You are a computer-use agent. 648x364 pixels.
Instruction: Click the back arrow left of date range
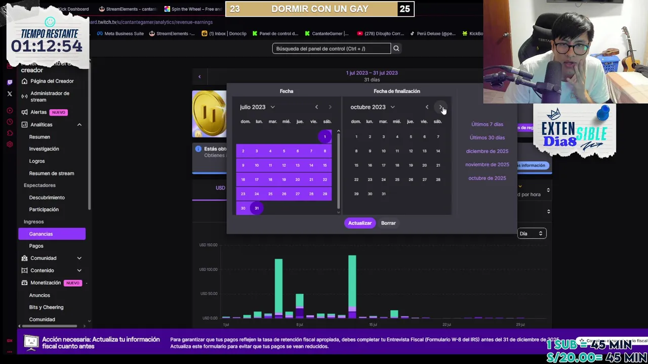(199, 77)
